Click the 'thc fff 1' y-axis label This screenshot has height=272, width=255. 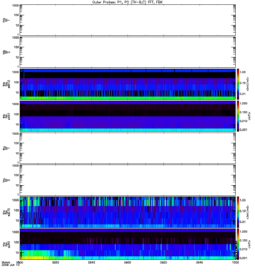[x=6, y=148]
